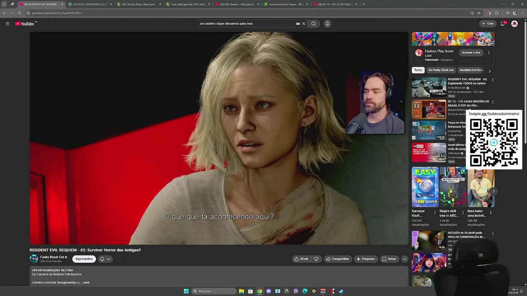
Task: Open the sponsored ad options menu
Action: click(x=489, y=53)
